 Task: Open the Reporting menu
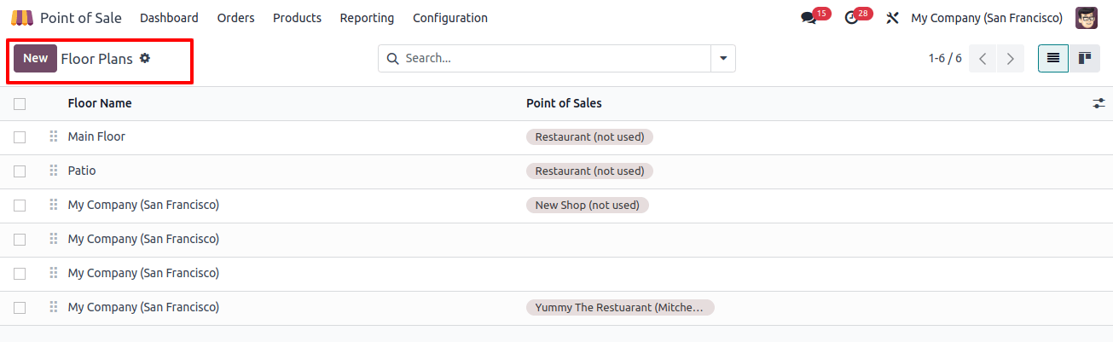[x=367, y=18]
